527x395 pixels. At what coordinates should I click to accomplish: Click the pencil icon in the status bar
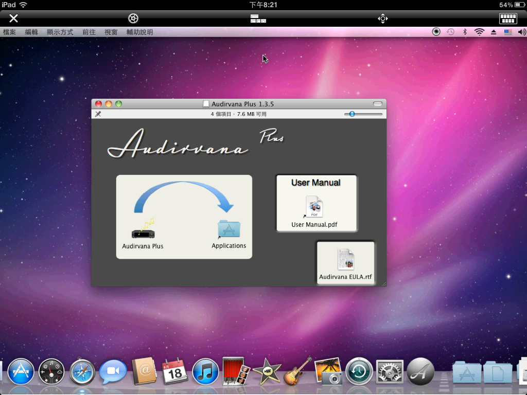pyautogui.click(x=98, y=114)
